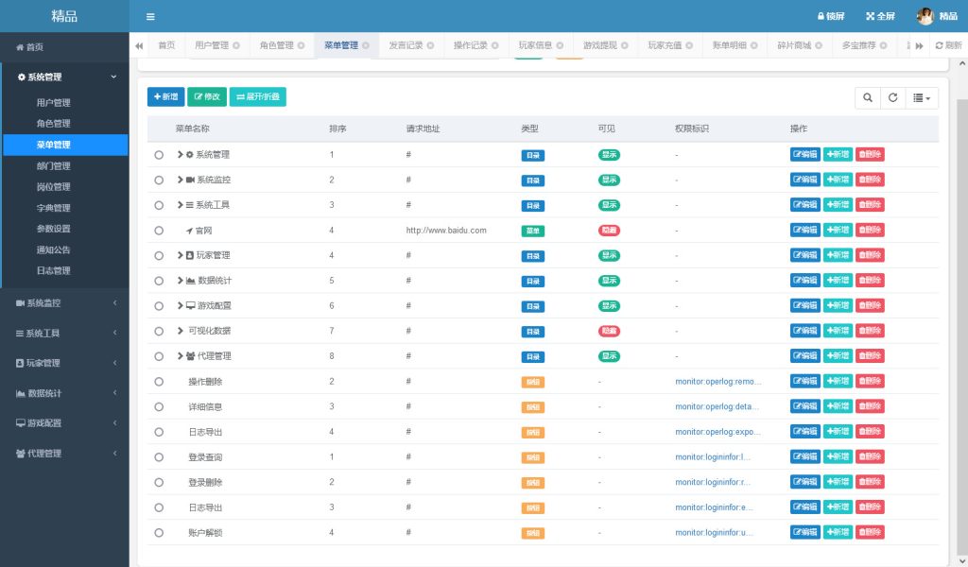Click the user avatar picture
Screen dimensions: 968x567
(925, 16)
